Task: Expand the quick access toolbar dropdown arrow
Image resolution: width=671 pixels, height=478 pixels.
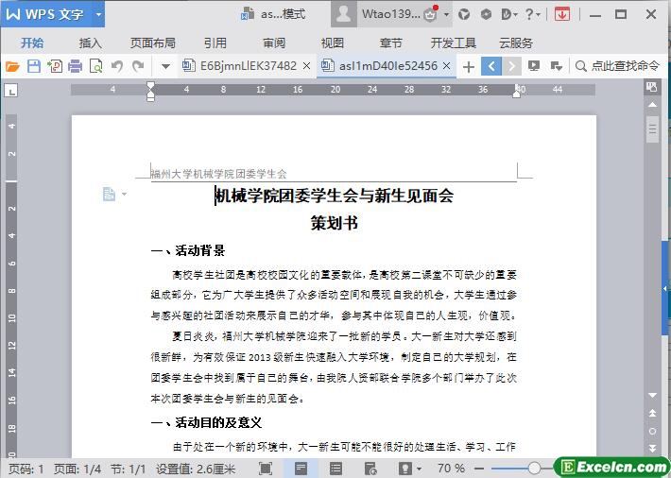Action: coord(165,66)
